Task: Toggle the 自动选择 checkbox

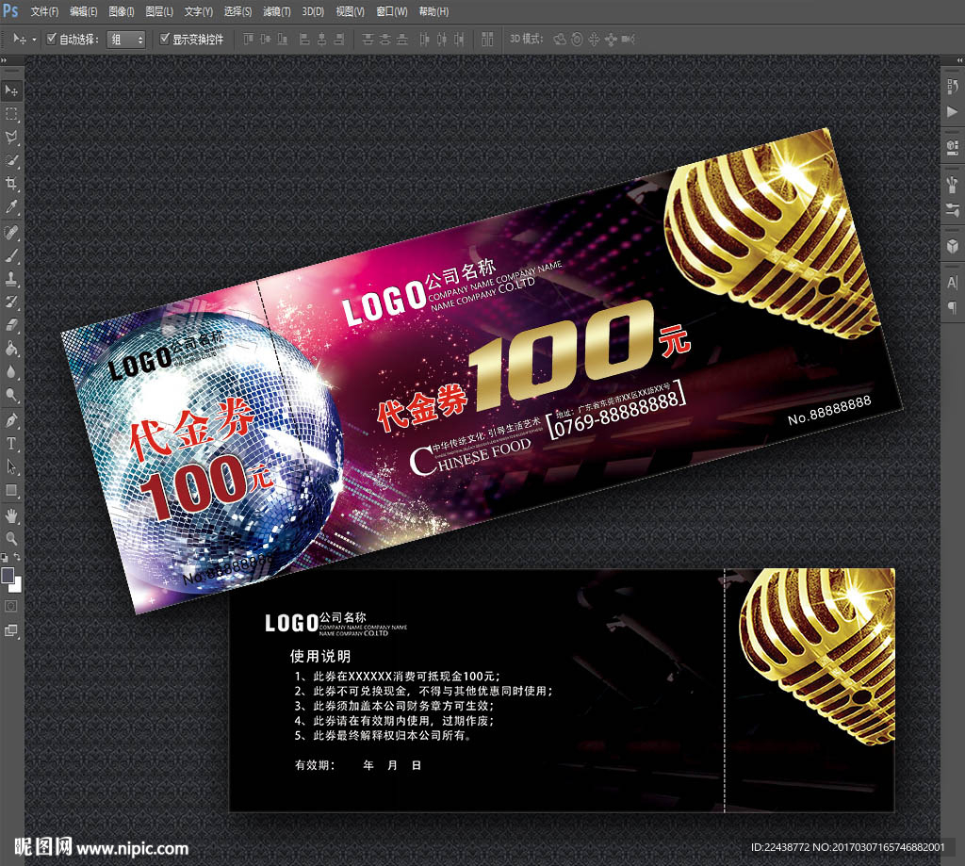Action: click(52, 39)
